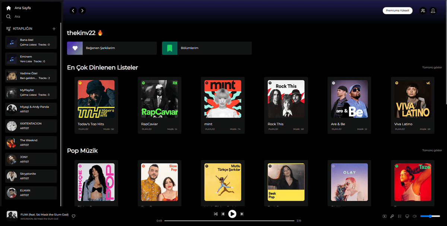Open Skryptonite artist in library
447x226 pixels.
[32, 176]
